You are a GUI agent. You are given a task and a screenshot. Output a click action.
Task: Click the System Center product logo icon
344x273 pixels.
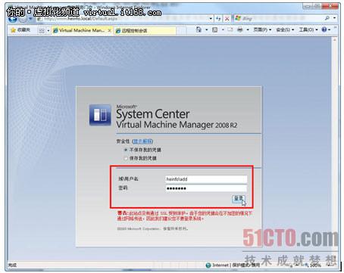point(100,115)
